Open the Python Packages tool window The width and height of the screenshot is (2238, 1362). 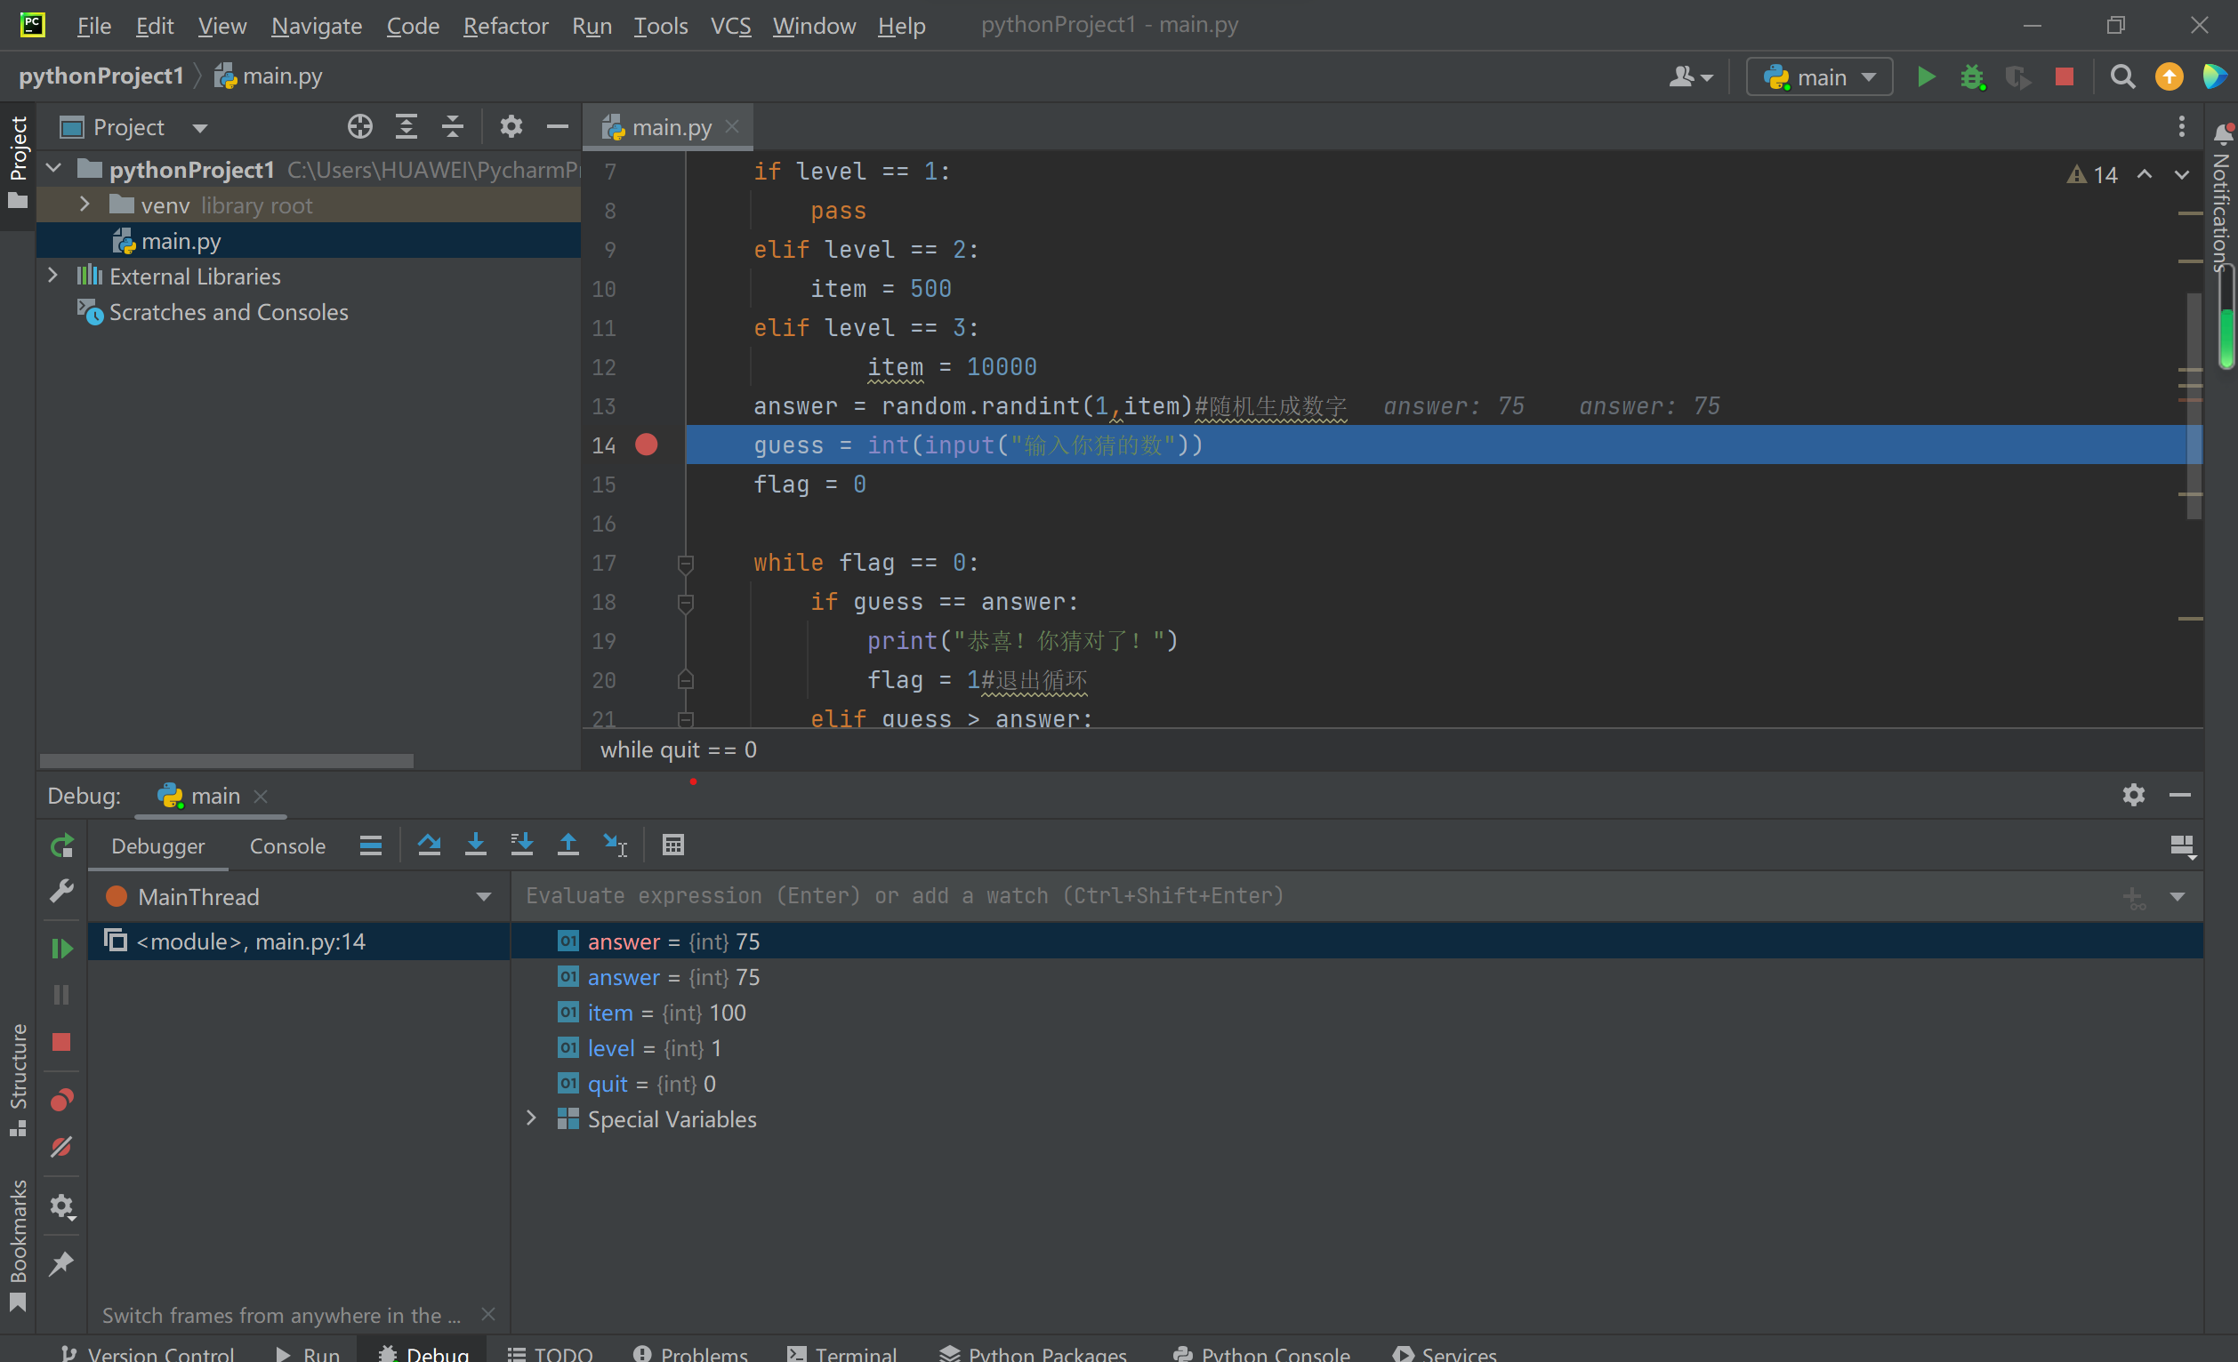click(1033, 1353)
